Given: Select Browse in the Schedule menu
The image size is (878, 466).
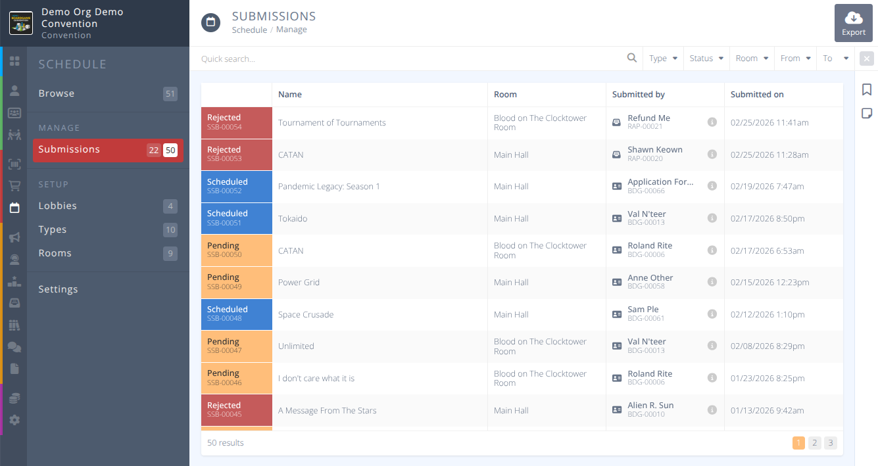Looking at the screenshot, I should tap(57, 93).
